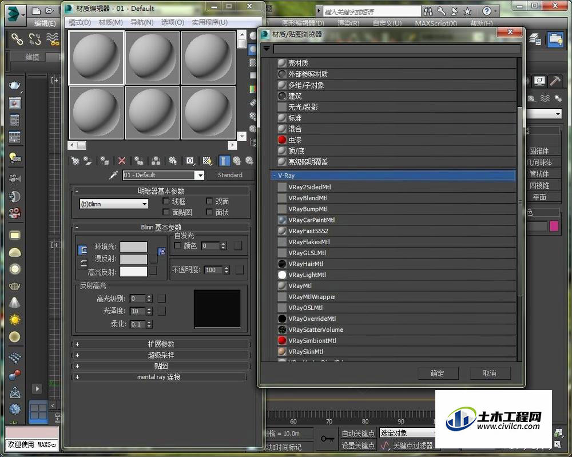Click the 平面 button in the create panel

coord(539,197)
